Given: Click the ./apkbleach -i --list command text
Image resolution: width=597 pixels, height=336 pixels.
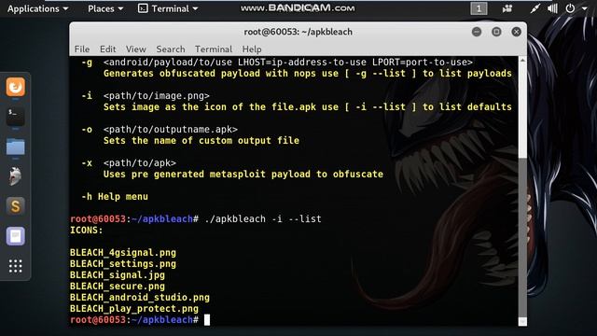Looking at the screenshot, I should [263, 219].
